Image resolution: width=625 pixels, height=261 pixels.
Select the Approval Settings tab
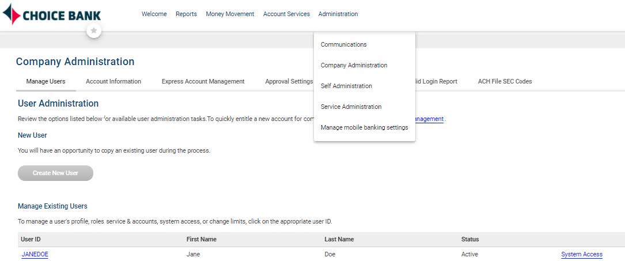pyautogui.click(x=289, y=81)
